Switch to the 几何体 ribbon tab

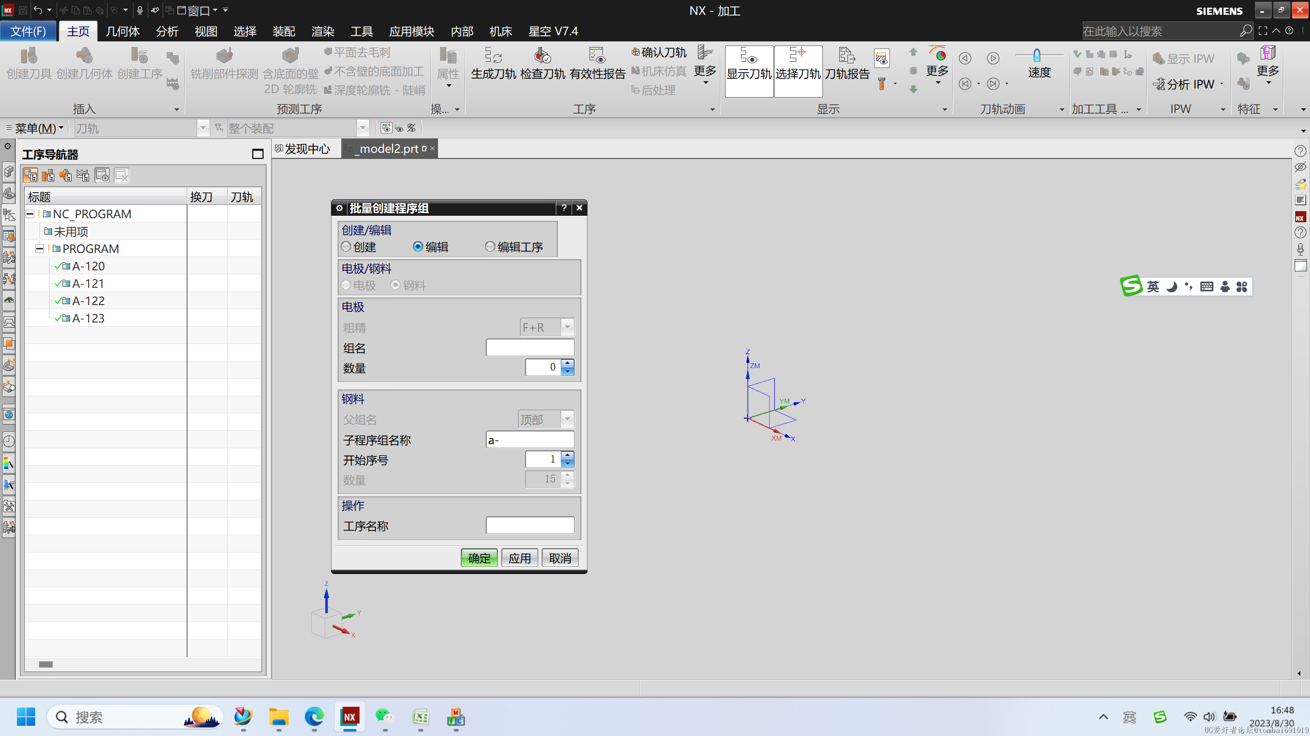coord(123,31)
